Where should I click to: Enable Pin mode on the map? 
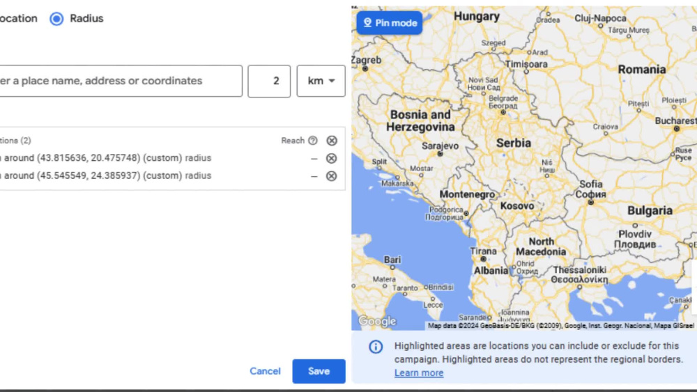390,23
